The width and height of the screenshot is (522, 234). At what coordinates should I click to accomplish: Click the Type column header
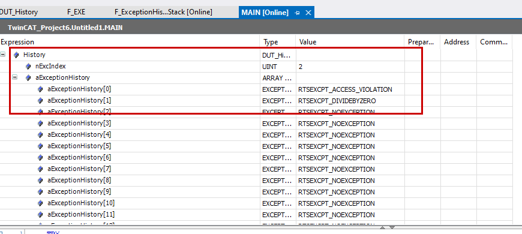[x=271, y=42]
